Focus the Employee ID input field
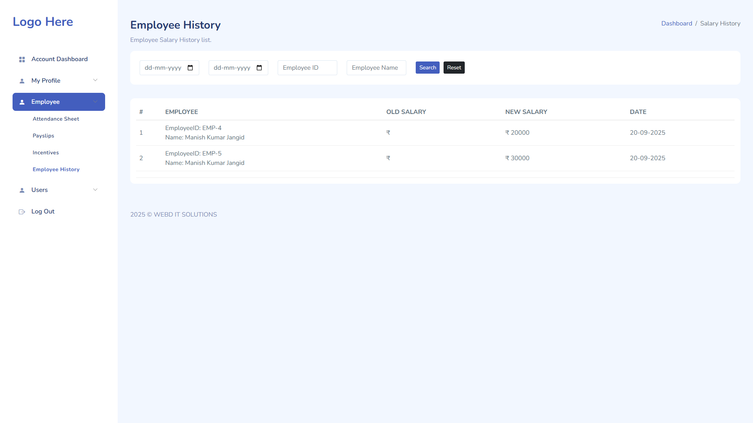The height and width of the screenshot is (423, 753). tap(307, 68)
